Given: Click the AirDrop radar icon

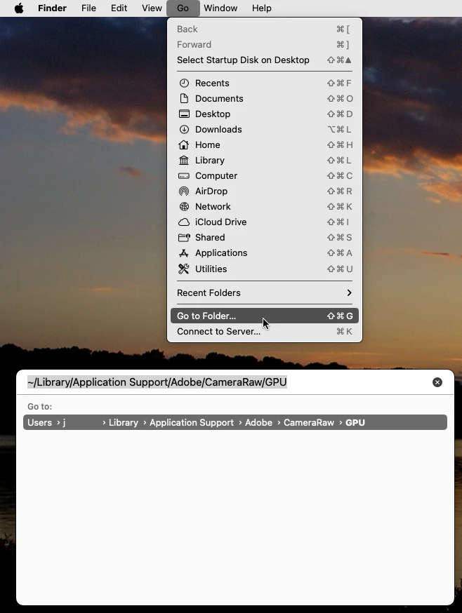Looking at the screenshot, I should pyautogui.click(x=184, y=191).
